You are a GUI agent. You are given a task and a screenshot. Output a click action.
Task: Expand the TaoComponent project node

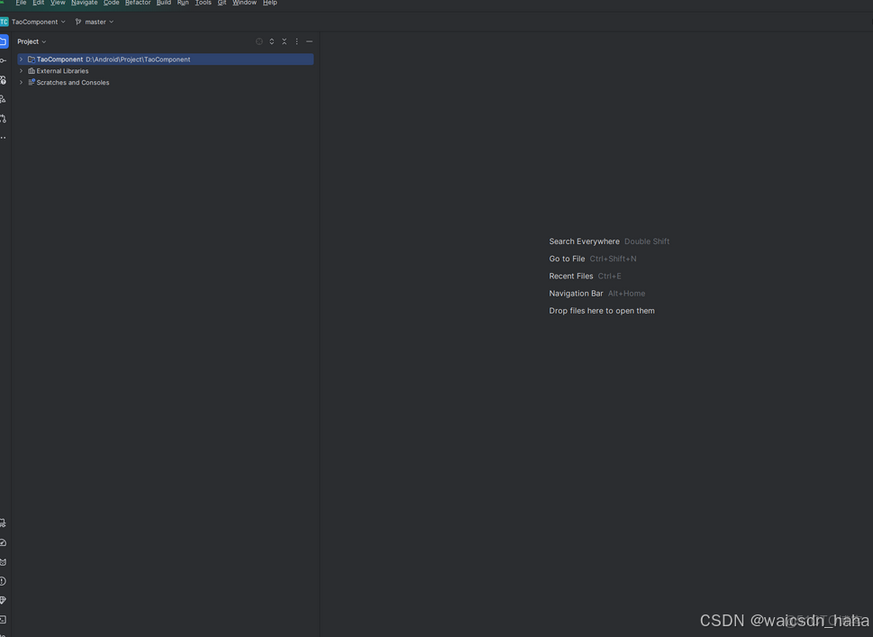pyautogui.click(x=21, y=59)
